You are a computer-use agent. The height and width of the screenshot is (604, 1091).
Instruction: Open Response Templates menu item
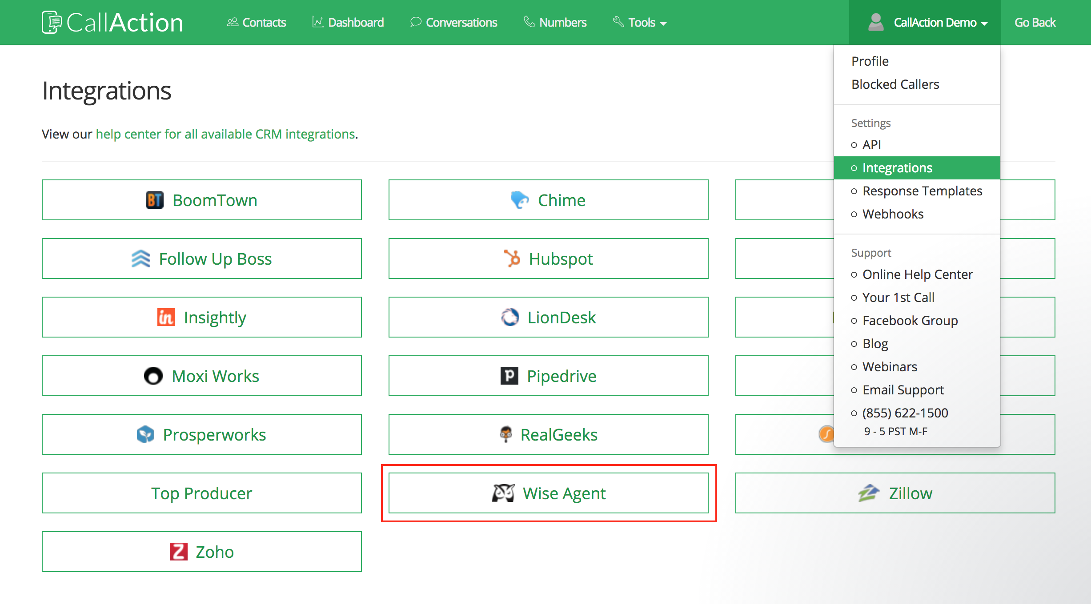pyautogui.click(x=917, y=191)
